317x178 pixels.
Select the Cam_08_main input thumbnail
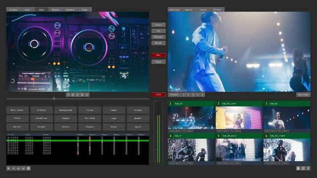pos(239,150)
